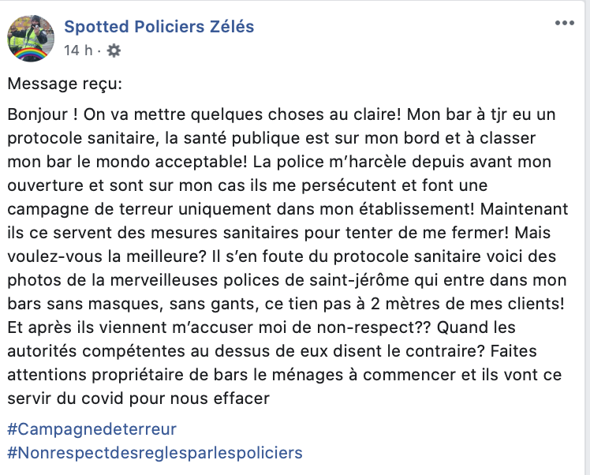Screen dimensions: 590x475
Task: Open the #Campagnedeterreur hashtag
Action: (x=91, y=429)
